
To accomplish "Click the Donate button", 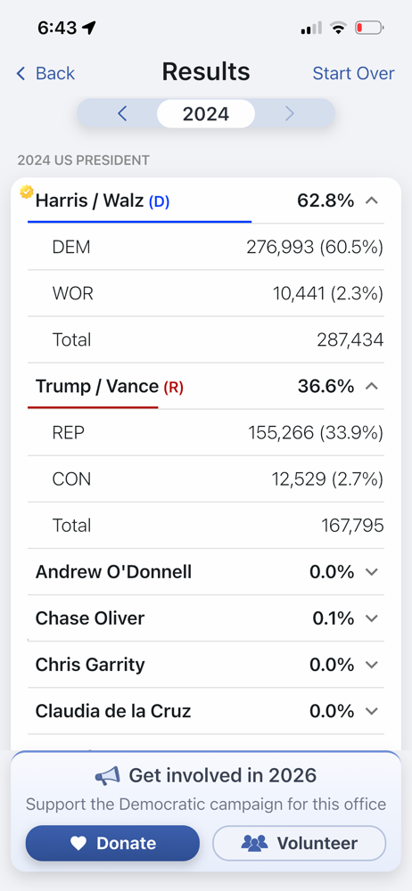I will pos(112,843).
